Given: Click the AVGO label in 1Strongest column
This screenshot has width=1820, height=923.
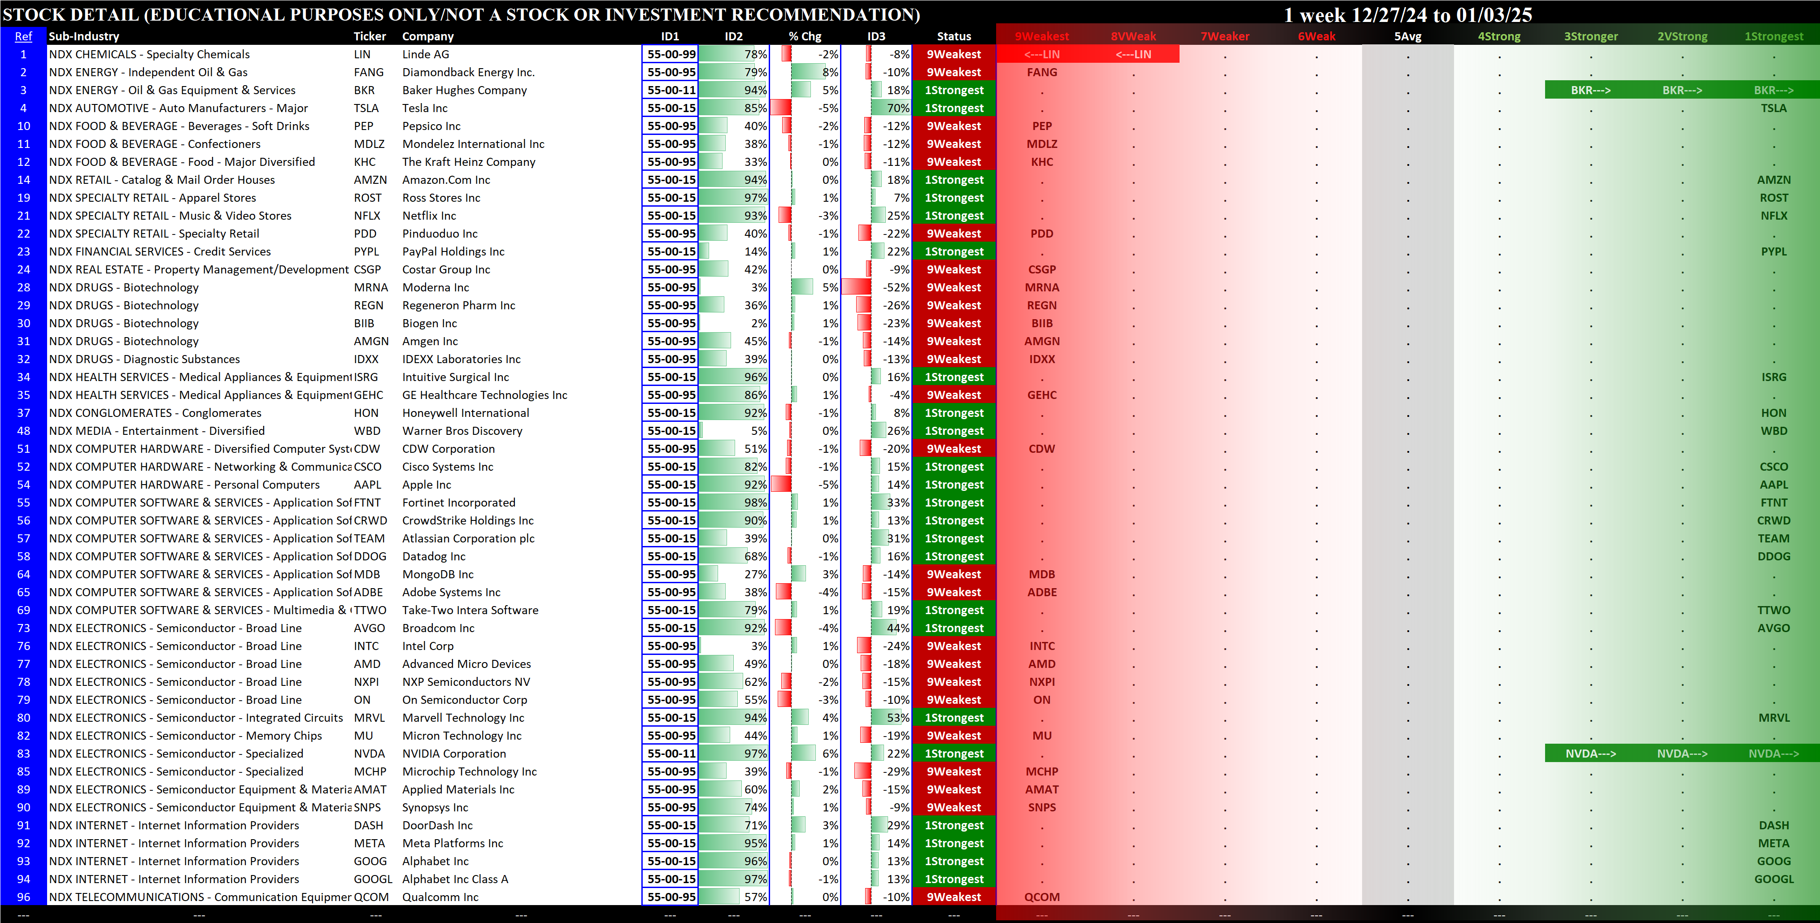Looking at the screenshot, I should click(x=1773, y=628).
